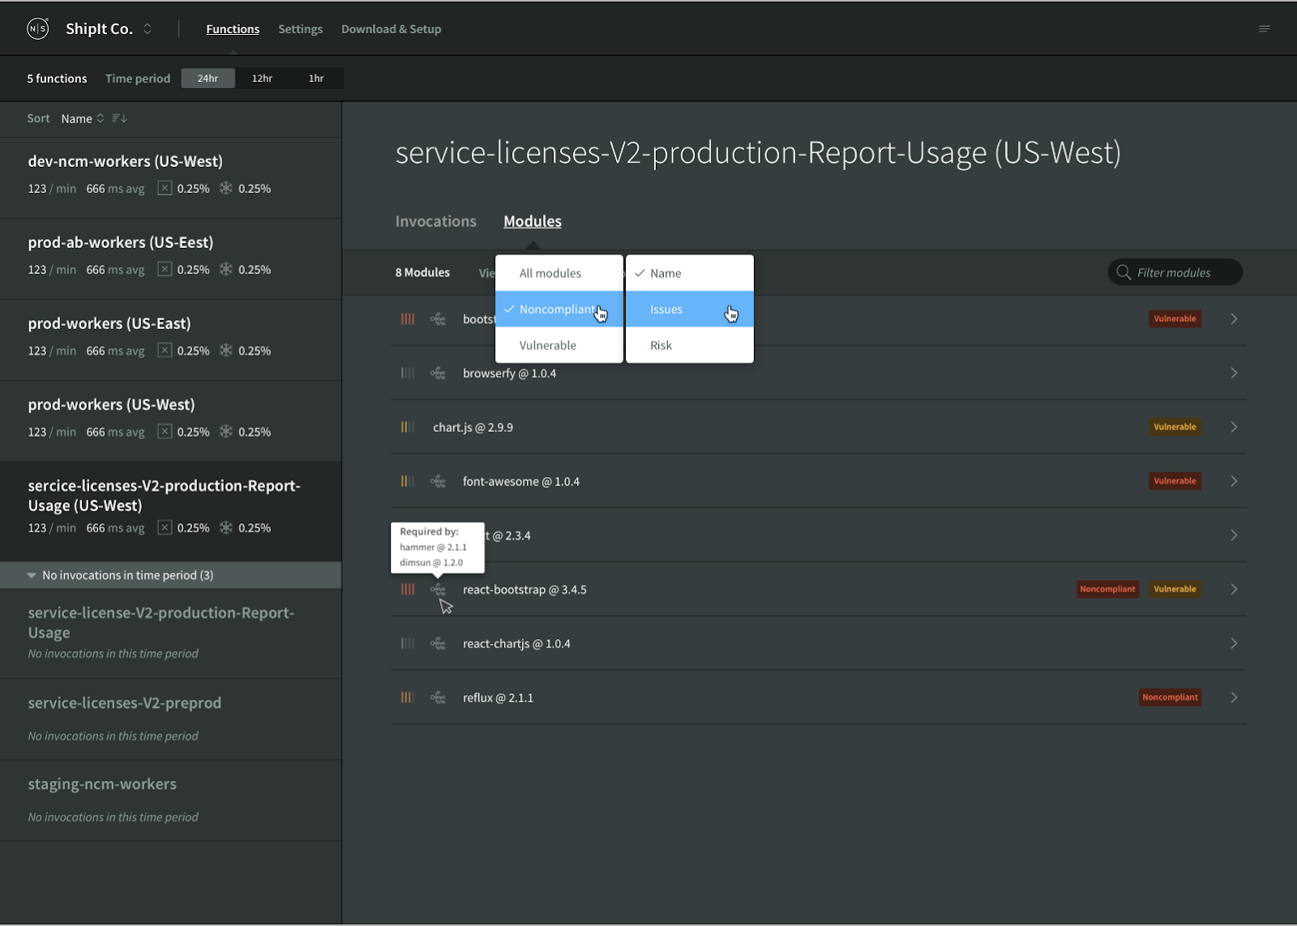Image resolution: width=1297 pixels, height=926 pixels.
Task: Switch time period to 1hr
Action: [316, 79]
